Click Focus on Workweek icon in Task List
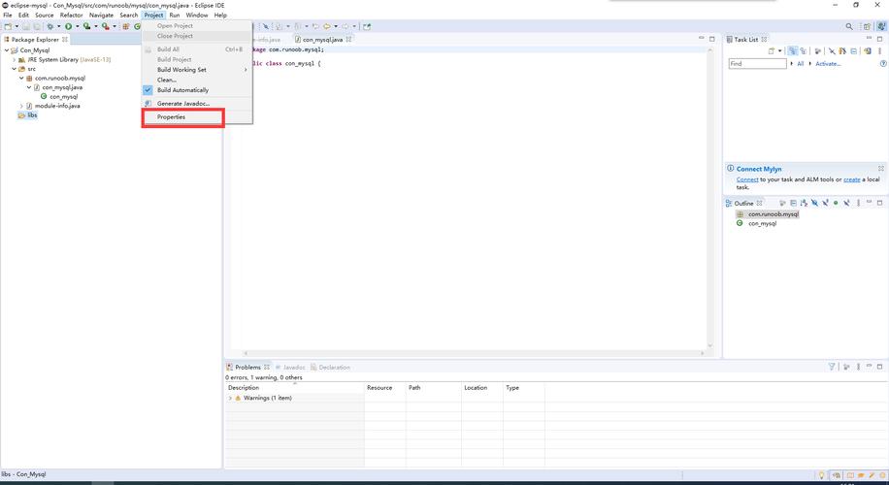The image size is (889, 485). click(x=817, y=51)
